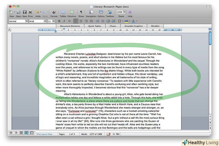The image size is (219, 146).
Task: Switch to Draft view
Action: click(x=11, y=133)
